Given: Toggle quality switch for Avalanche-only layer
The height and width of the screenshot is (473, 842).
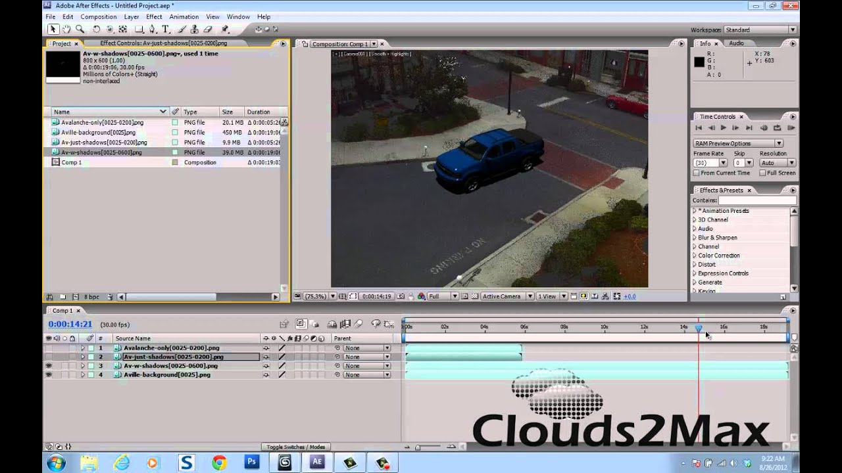Looking at the screenshot, I should click(282, 348).
